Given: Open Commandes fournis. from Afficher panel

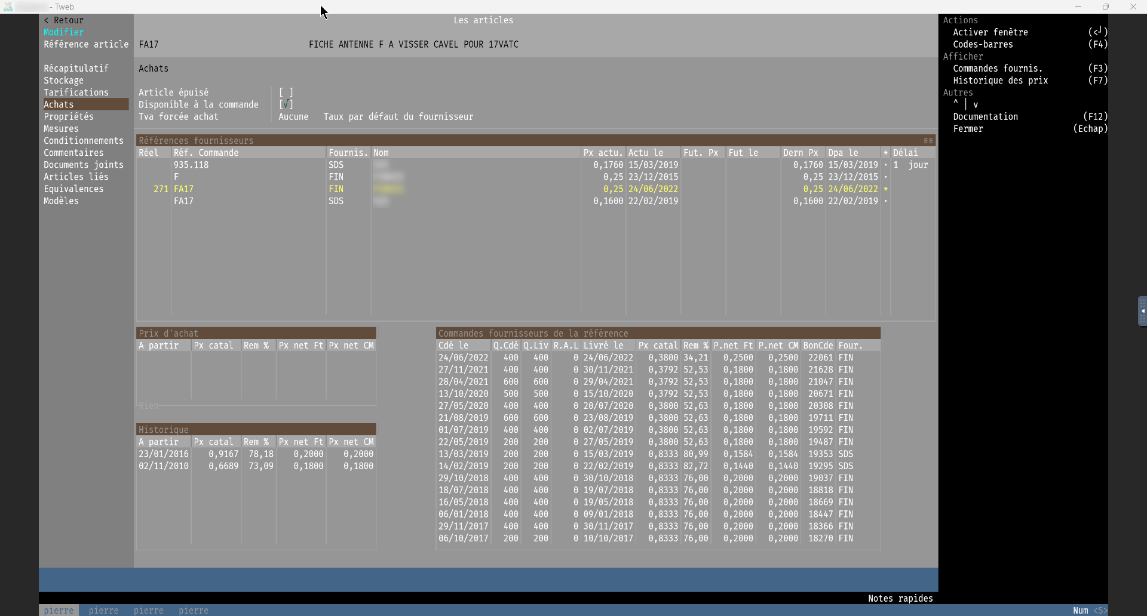Looking at the screenshot, I should pyautogui.click(x=997, y=69).
